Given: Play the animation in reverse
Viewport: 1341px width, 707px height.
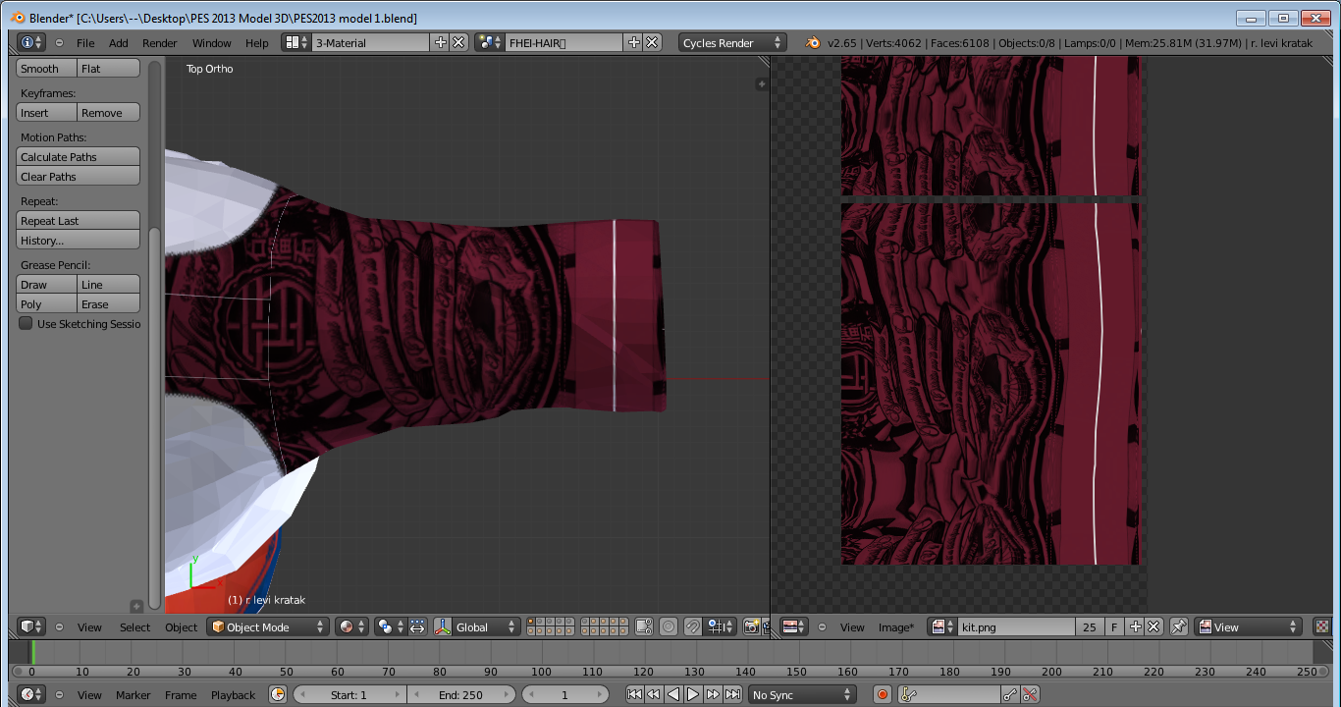Looking at the screenshot, I should [673, 694].
